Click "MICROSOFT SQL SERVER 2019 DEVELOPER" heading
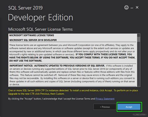The height and width of the screenshot is (117, 148). coord(33,40)
